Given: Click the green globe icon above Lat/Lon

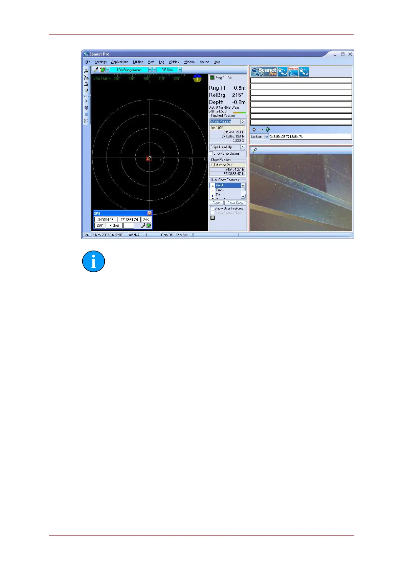Looking at the screenshot, I should point(268,130).
